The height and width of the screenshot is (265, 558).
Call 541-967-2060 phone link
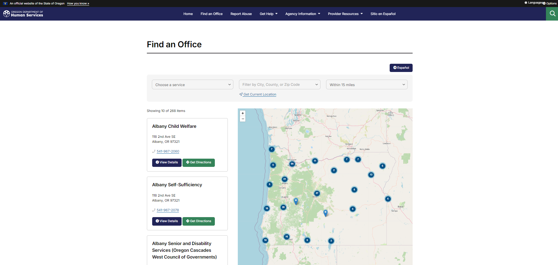[x=168, y=151]
